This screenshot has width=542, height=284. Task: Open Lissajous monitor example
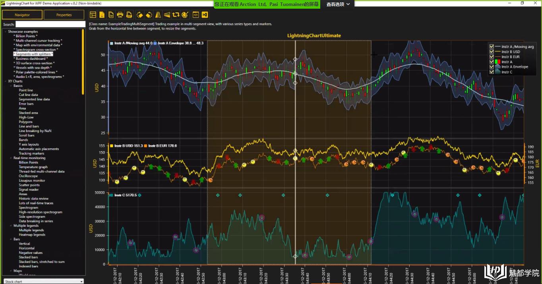(x=32, y=180)
